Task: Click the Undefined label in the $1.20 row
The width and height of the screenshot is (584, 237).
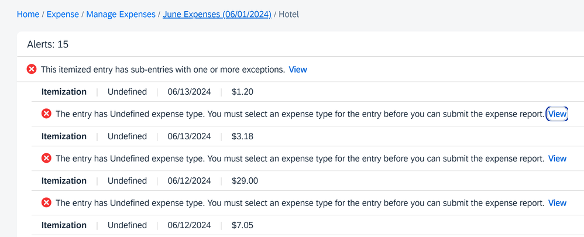Action: click(x=127, y=92)
